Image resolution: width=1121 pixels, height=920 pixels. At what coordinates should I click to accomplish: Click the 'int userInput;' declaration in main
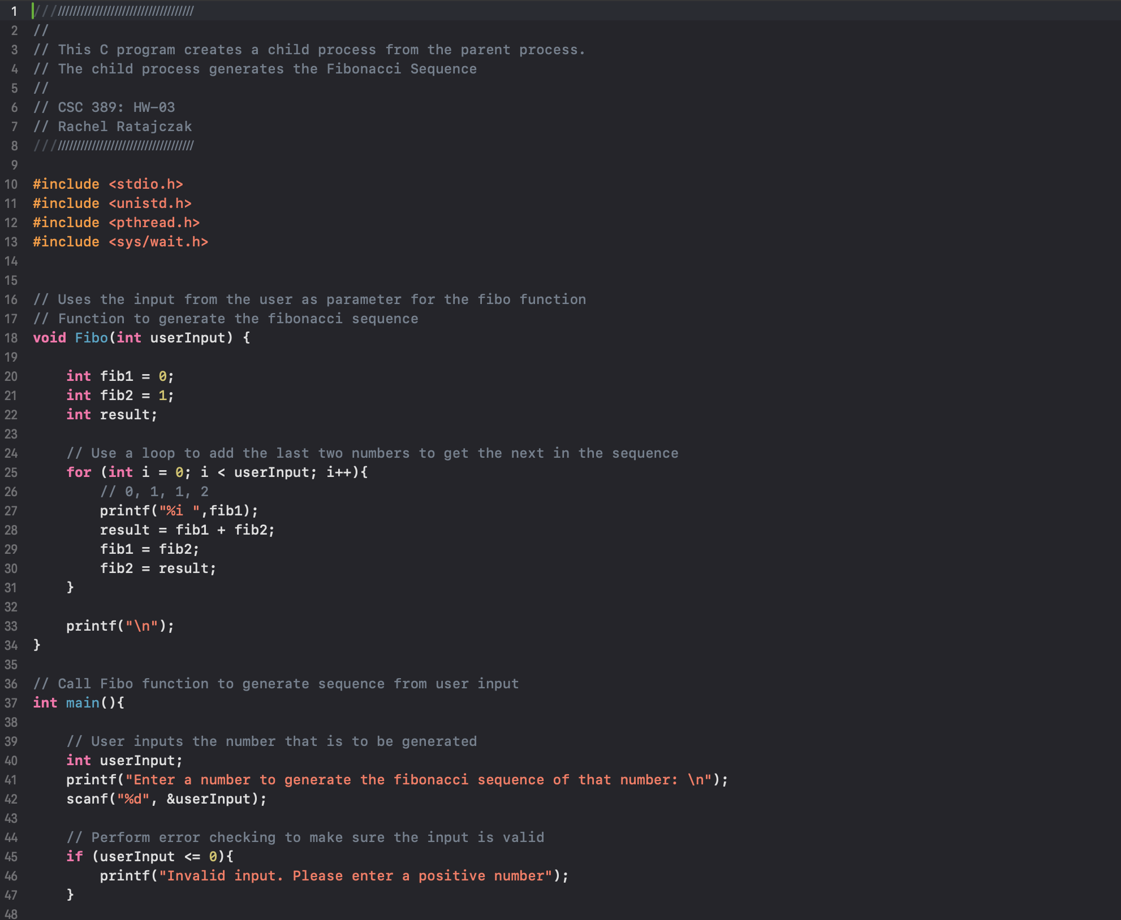click(x=124, y=761)
